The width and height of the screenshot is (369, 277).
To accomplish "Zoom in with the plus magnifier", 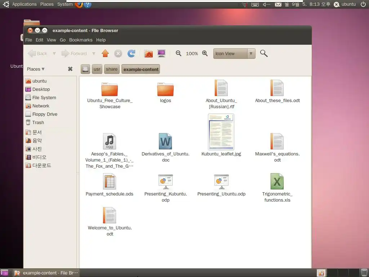I will (x=205, y=53).
